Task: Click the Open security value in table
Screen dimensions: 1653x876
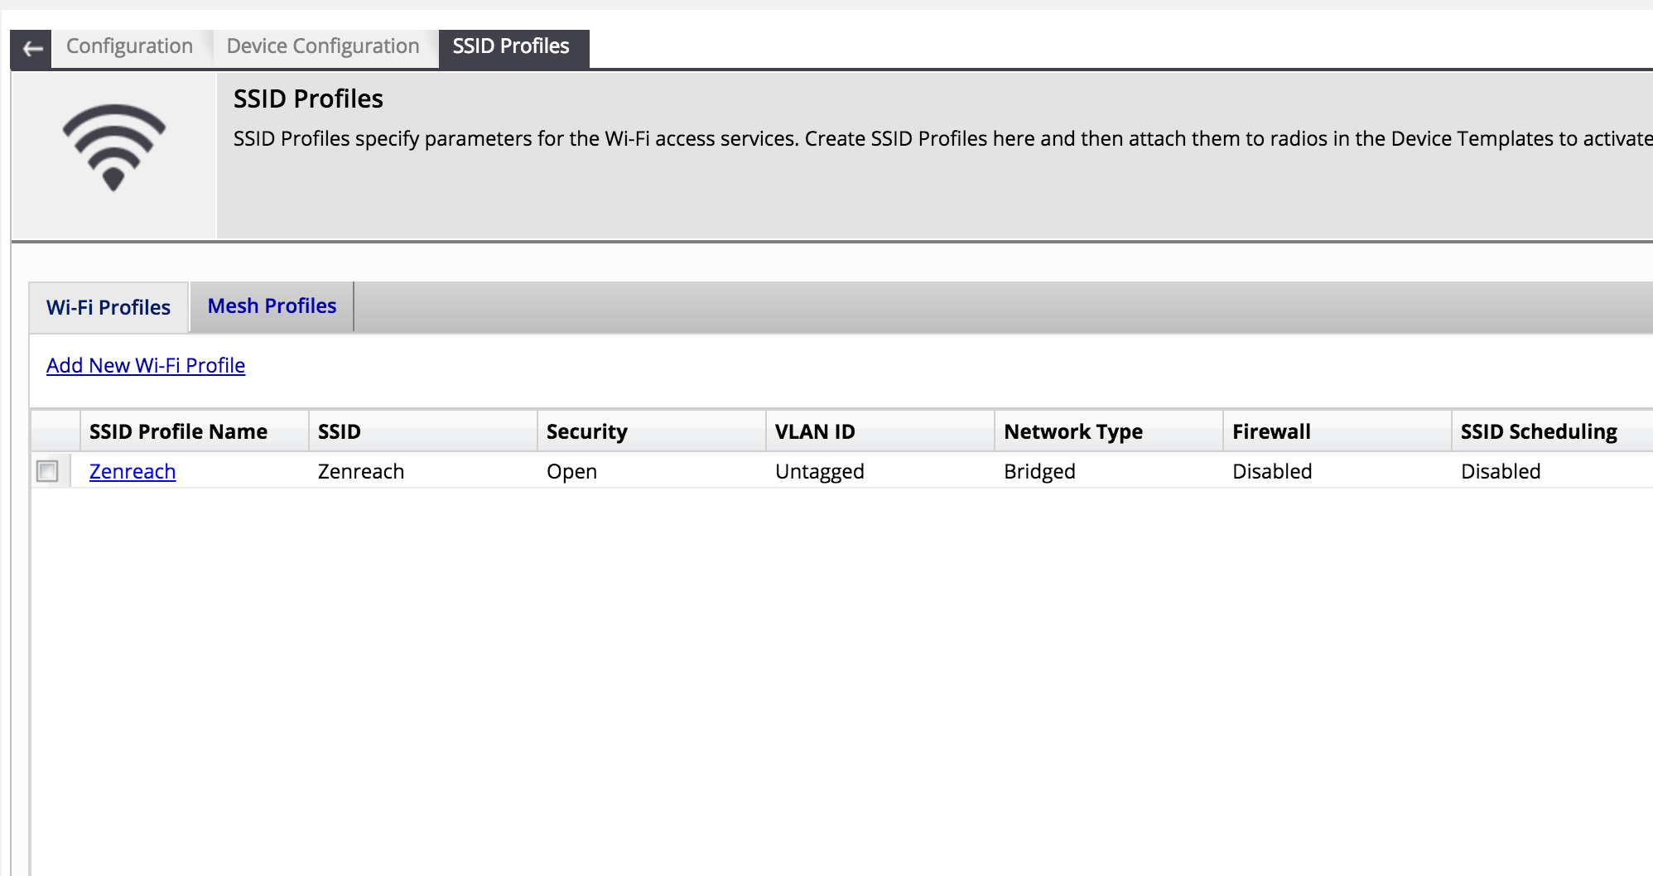Action: tap(571, 470)
